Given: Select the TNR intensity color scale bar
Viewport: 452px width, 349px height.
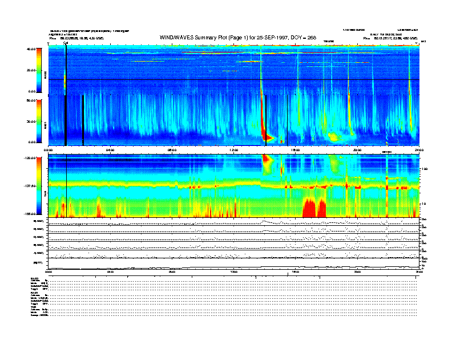Looking at the screenshot, I should (39, 186).
